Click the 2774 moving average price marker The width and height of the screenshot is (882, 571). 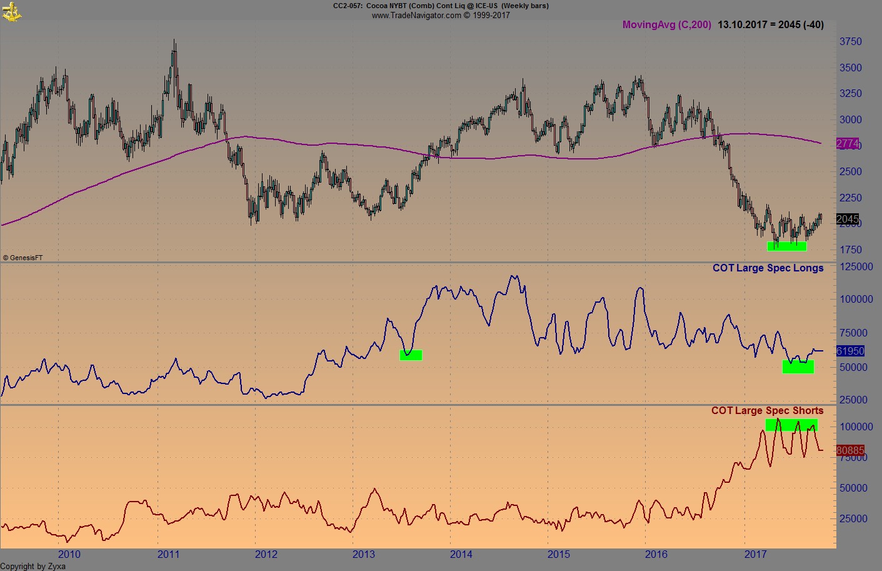click(x=848, y=144)
